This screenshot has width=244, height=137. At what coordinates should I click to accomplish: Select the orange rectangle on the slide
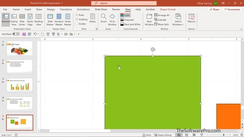pos(229,116)
